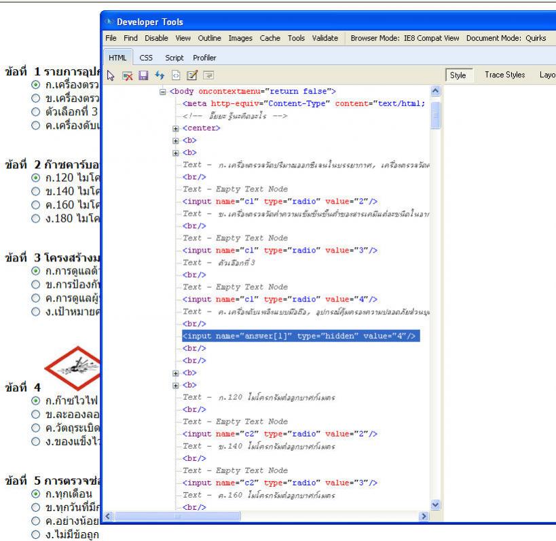Open the Validate menu
The image size is (556, 541).
click(325, 38)
